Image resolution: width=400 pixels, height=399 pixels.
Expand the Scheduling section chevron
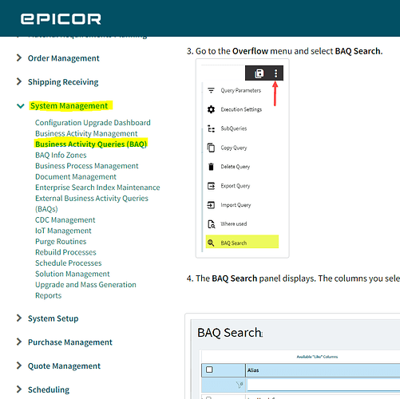(19, 389)
